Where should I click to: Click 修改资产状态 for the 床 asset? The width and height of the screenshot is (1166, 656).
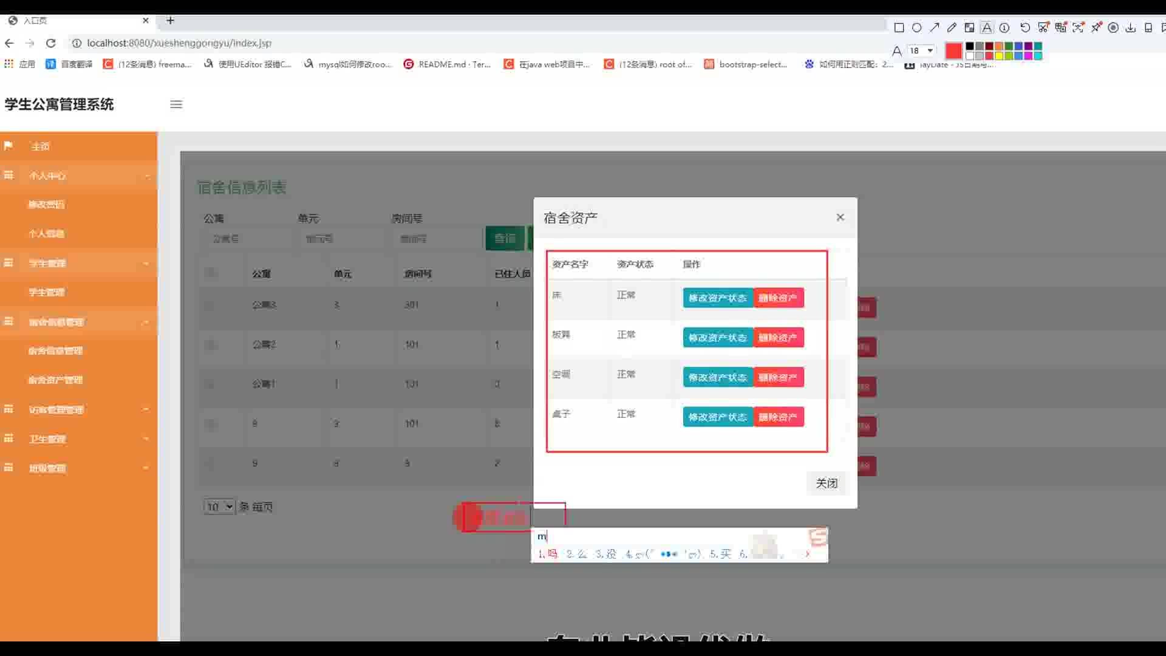click(717, 298)
